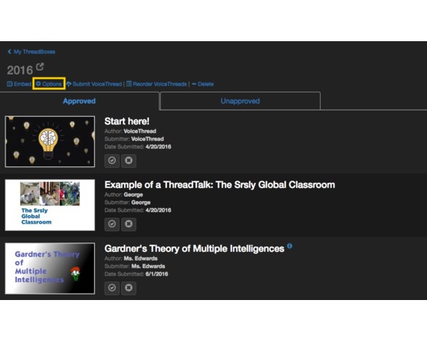Click Gardner's Theory of Multiple Intelligences title

point(194,249)
